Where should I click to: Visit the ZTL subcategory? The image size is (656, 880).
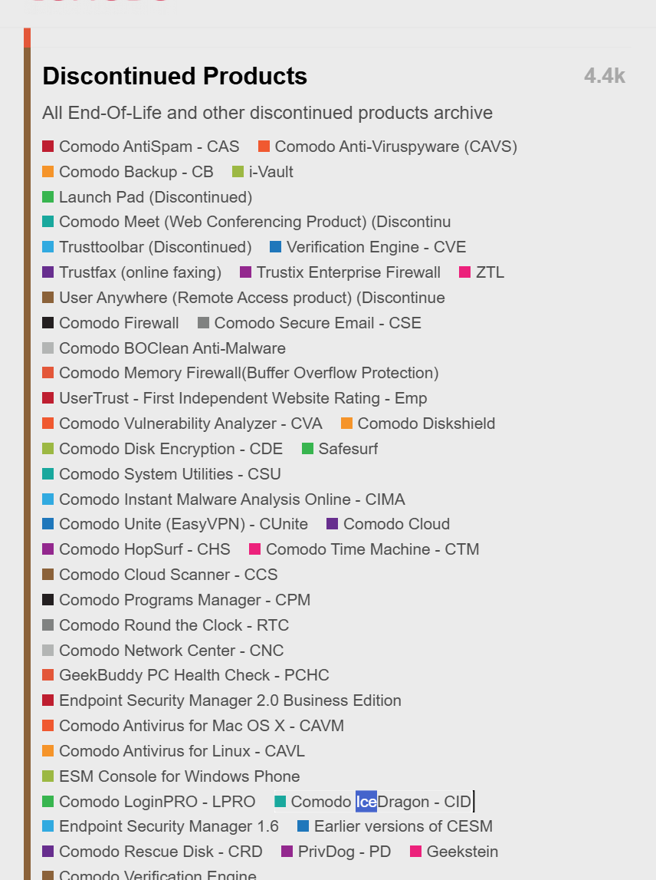click(490, 272)
